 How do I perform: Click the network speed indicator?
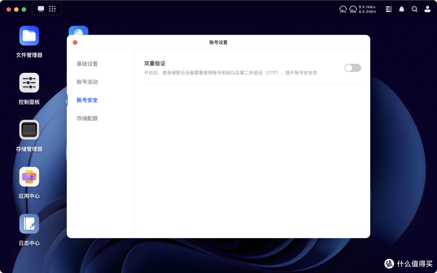click(x=367, y=9)
